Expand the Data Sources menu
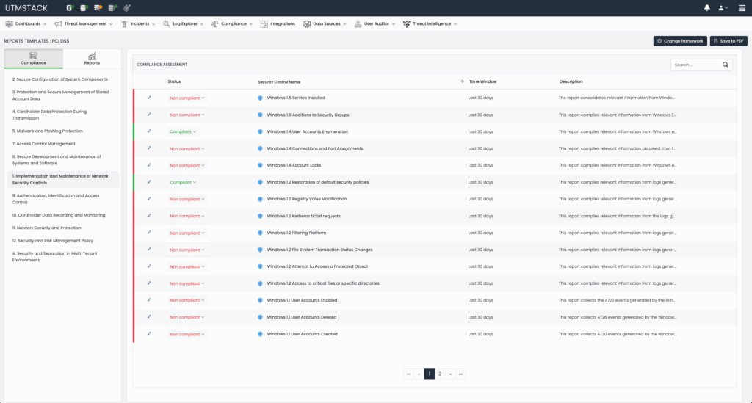This screenshot has width=752, height=403. 323,23
